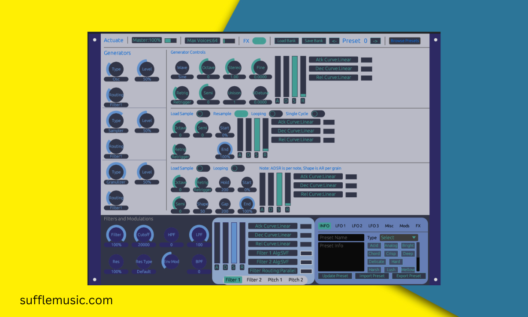The height and width of the screenshot is (317, 528).
Task: Enable Looping in the granulizer section
Action: pyautogui.click(x=237, y=168)
